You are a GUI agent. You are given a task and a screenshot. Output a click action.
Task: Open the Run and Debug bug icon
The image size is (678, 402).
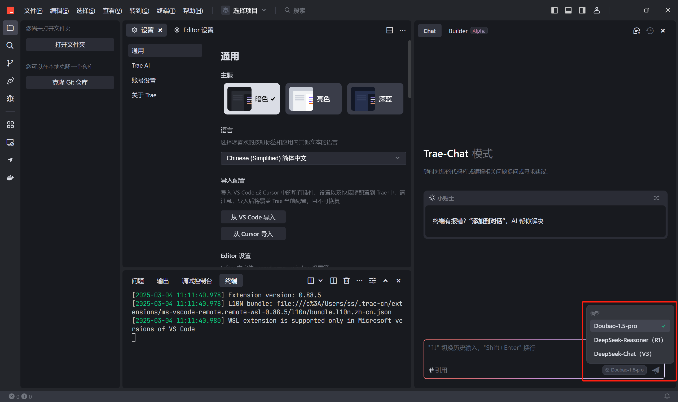(10, 98)
